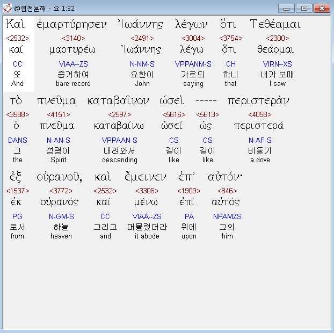Select the Greek word περιστερὰν

[258, 101]
